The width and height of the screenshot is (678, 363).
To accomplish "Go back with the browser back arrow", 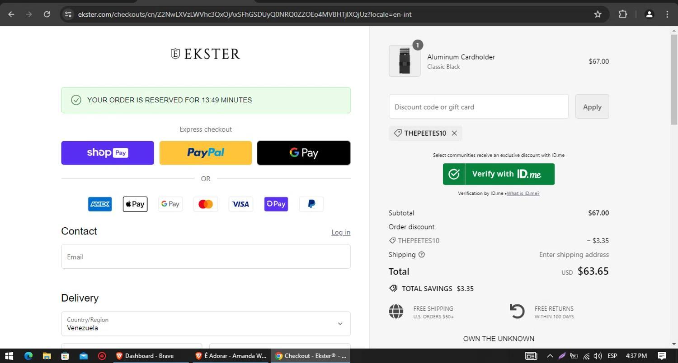I will [11, 14].
